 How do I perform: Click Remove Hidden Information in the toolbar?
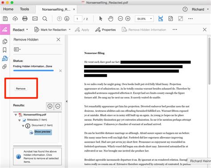click(144, 29)
